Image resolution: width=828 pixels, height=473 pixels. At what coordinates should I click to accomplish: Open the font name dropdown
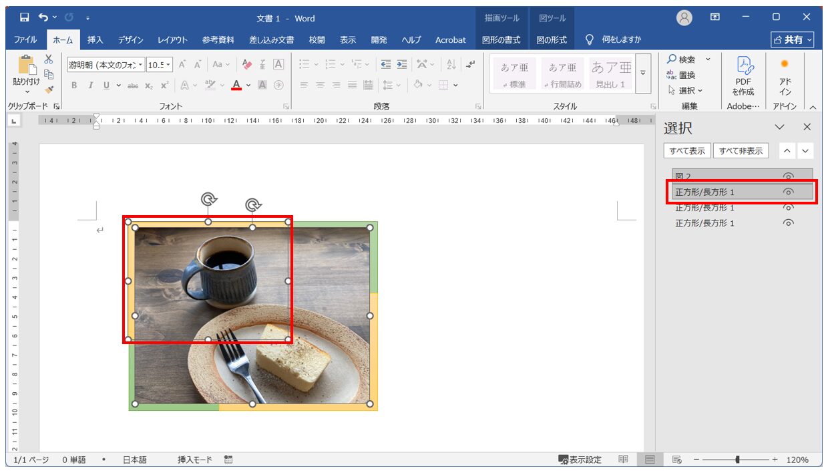141,65
